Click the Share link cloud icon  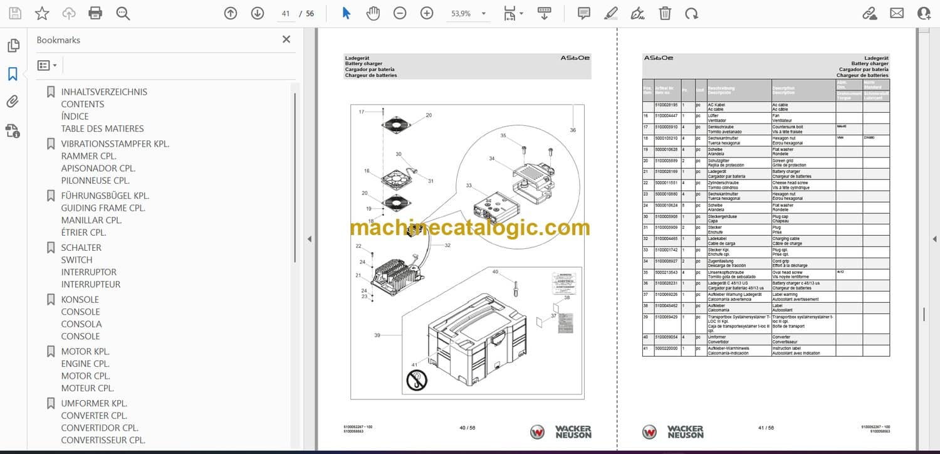[869, 13]
